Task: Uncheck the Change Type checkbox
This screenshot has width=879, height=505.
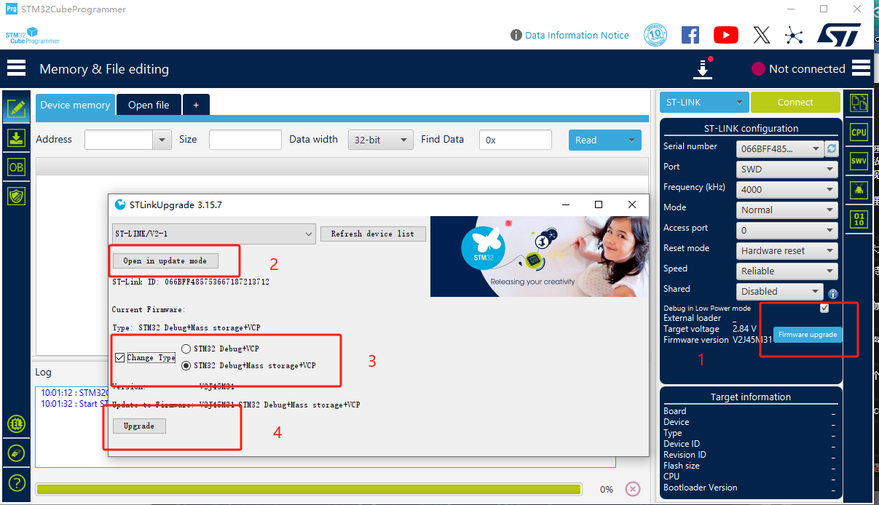Action: 120,357
